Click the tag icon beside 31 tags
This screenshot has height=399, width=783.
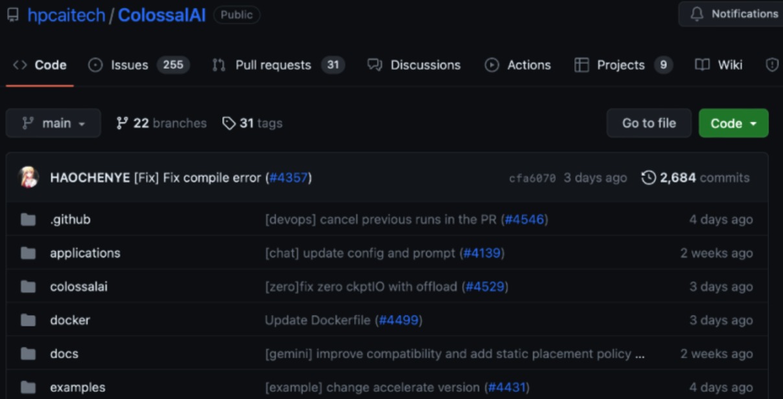click(x=228, y=123)
